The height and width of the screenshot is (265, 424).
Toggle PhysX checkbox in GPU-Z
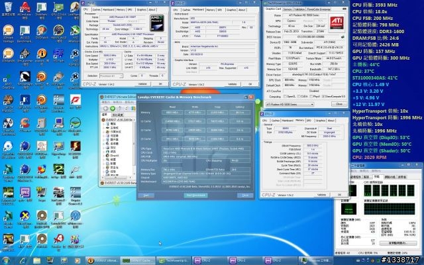(x=311, y=97)
